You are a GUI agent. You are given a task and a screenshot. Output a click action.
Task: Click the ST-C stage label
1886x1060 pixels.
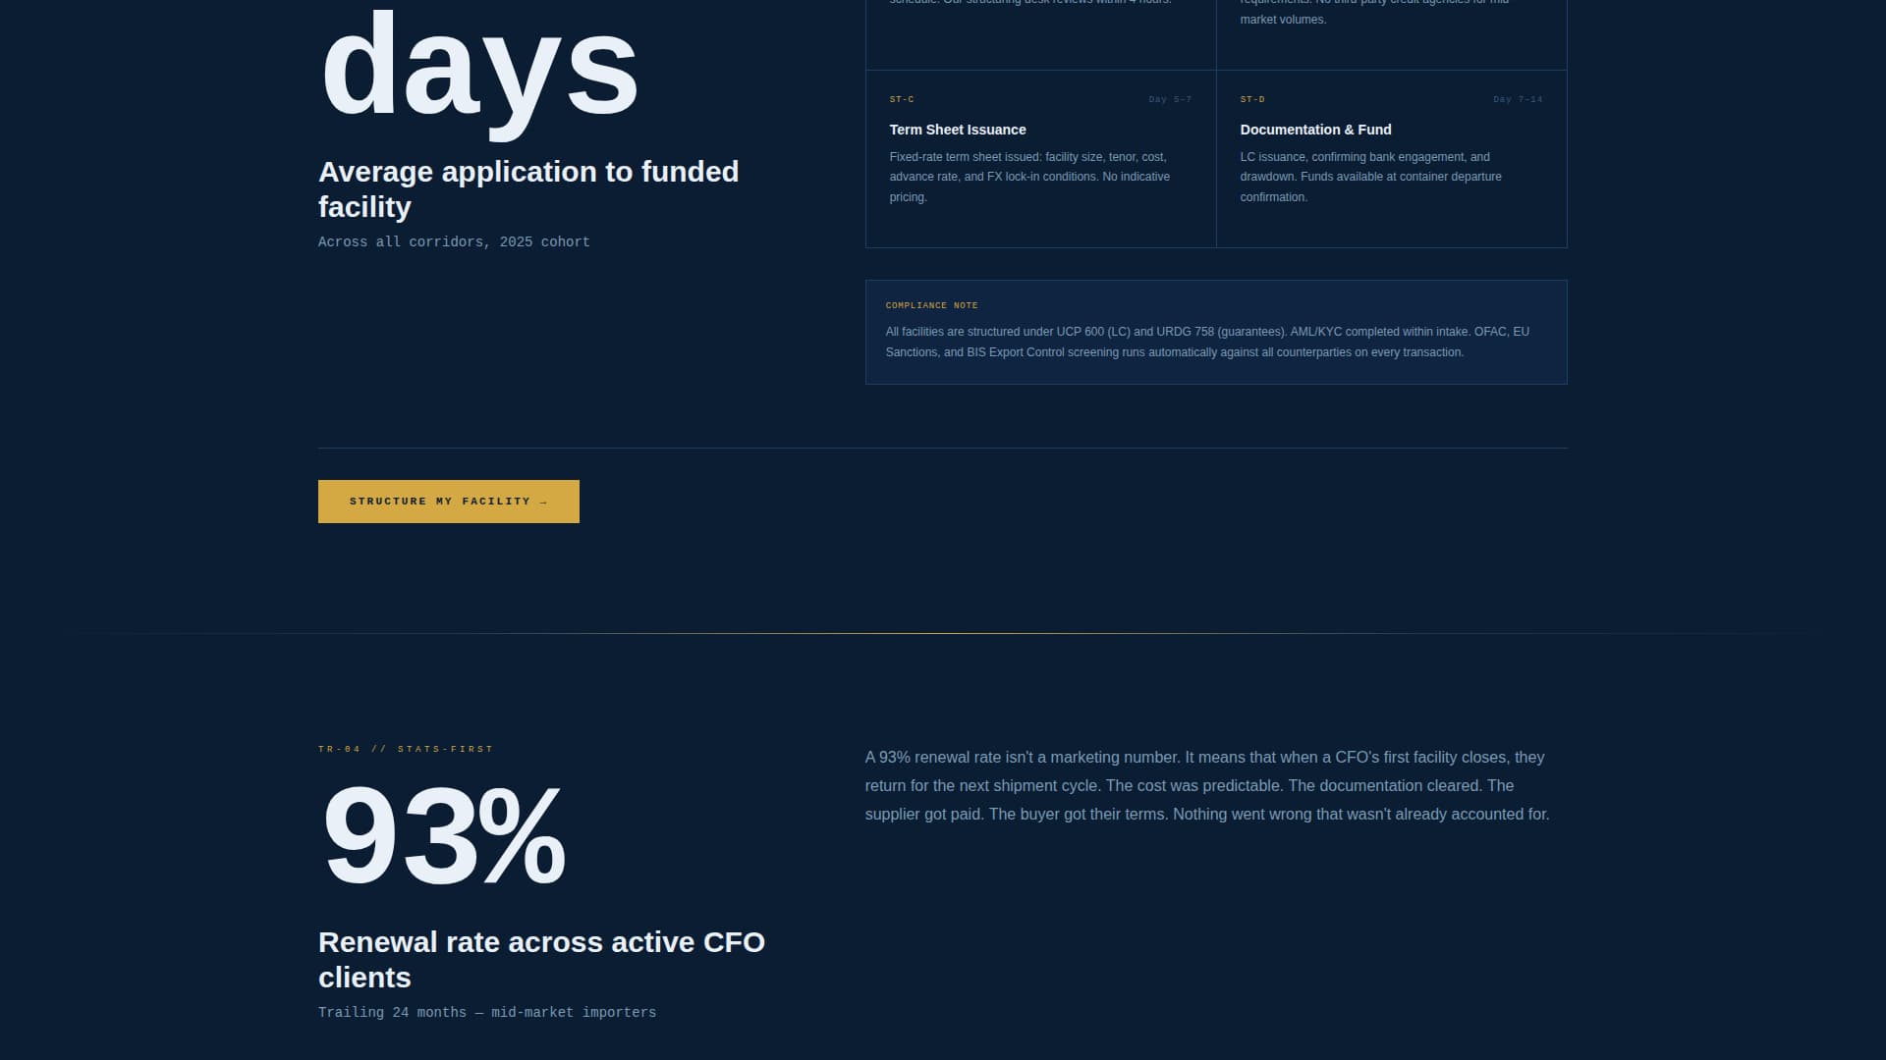(902, 99)
